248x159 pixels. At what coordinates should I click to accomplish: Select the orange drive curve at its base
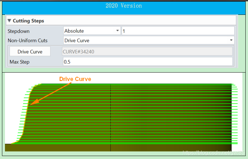[x=15, y=143]
